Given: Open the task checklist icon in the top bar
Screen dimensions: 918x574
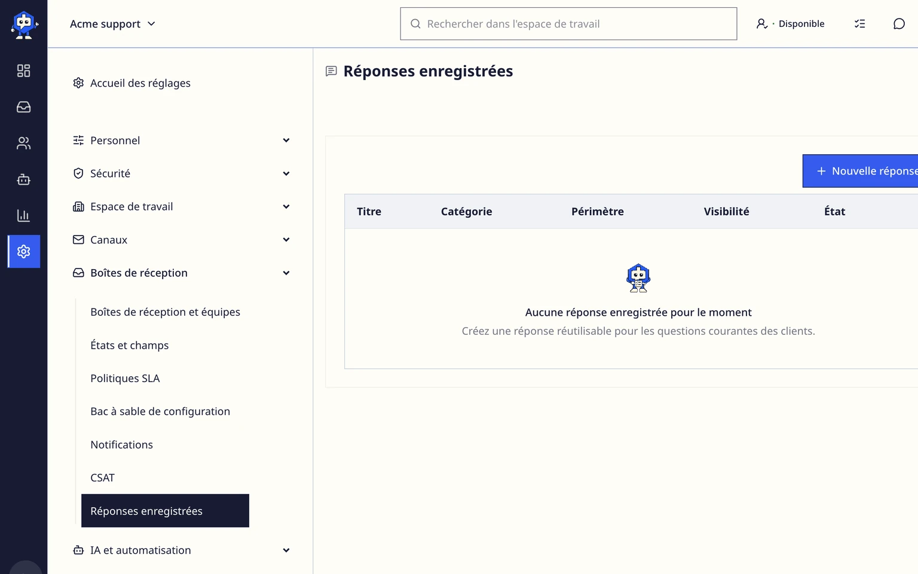Looking at the screenshot, I should (x=859, y=24).
